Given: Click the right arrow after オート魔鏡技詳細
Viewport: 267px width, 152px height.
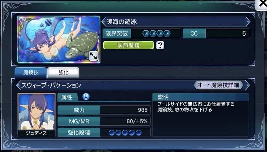Looking at the screenshot, I should (247, 85).
